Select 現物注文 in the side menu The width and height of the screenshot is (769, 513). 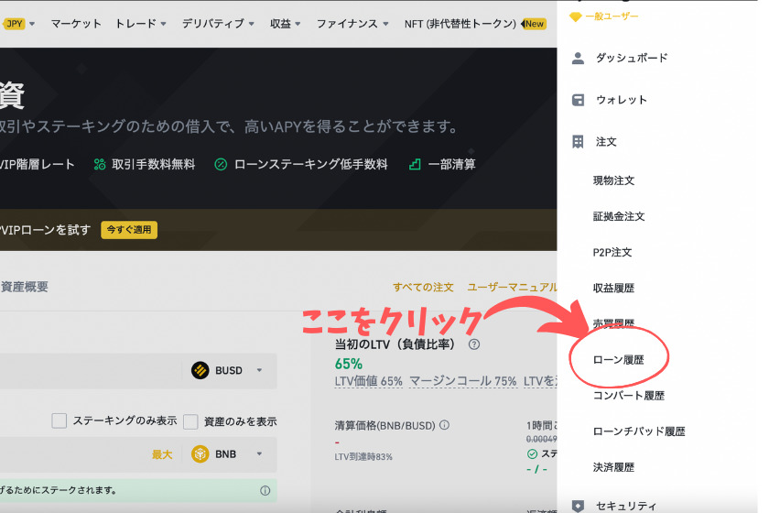pos(613,180)
